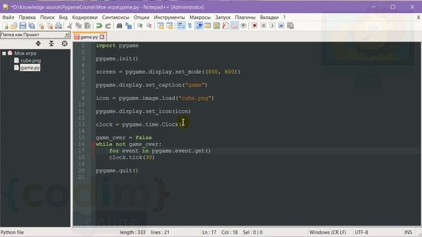Open the Replace dialog icon
The width and height of the screenshot is (422, 237).
[x=129, y=26]
